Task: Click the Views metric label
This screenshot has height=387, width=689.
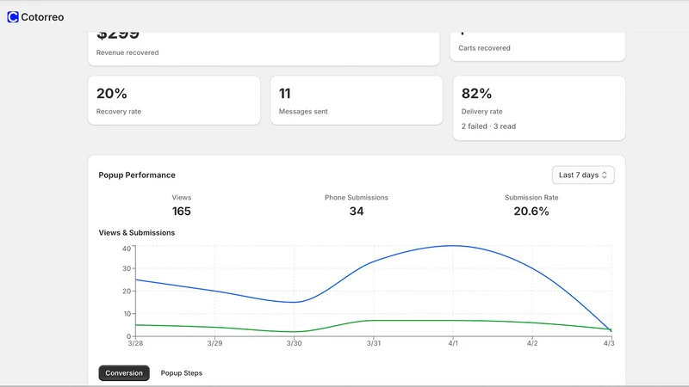Action: pyautogui.click(x=182, y=198)
